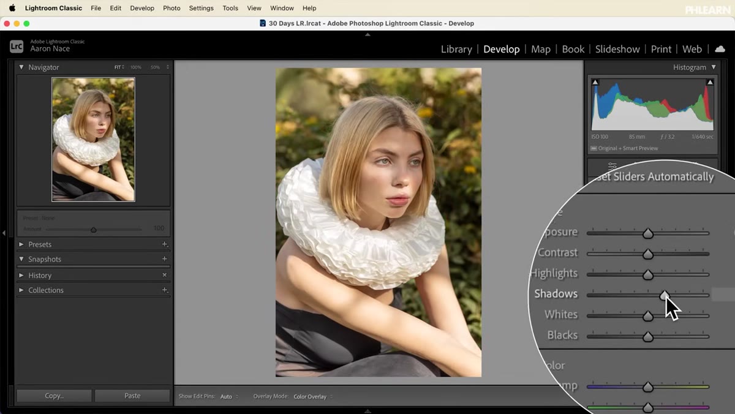Open Navigator zoom ratio dropdown arrows
The width and height of the screenshot is (735, 414).
pyautogui.click(x=168, y=67)
